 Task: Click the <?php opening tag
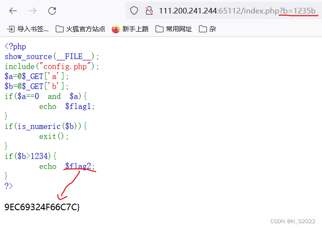15,46
